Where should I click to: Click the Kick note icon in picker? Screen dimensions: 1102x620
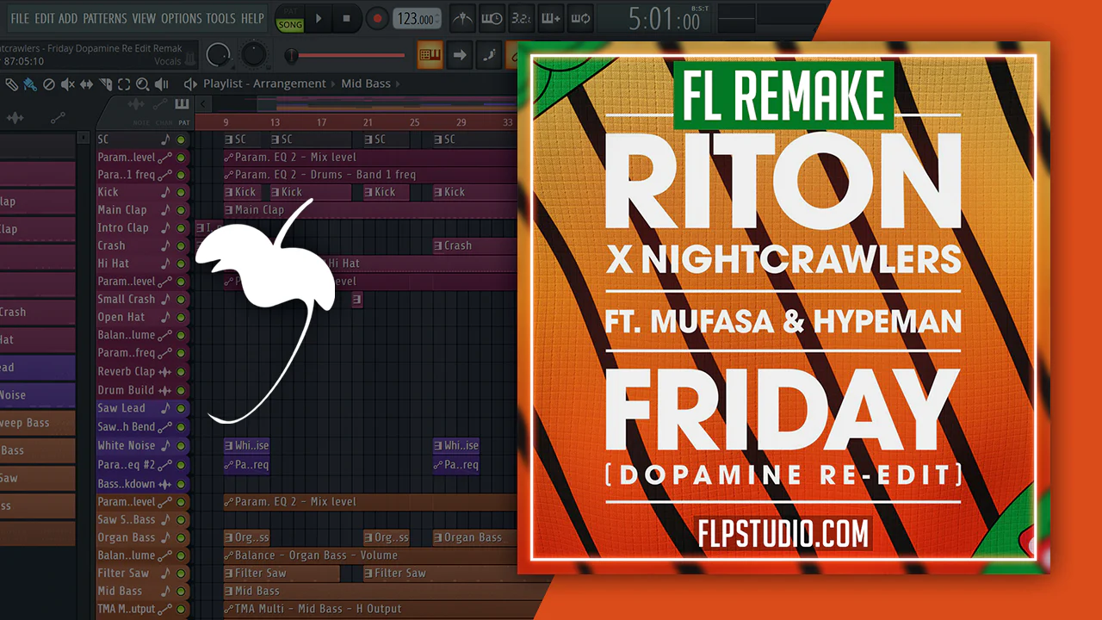coord(165,192)
